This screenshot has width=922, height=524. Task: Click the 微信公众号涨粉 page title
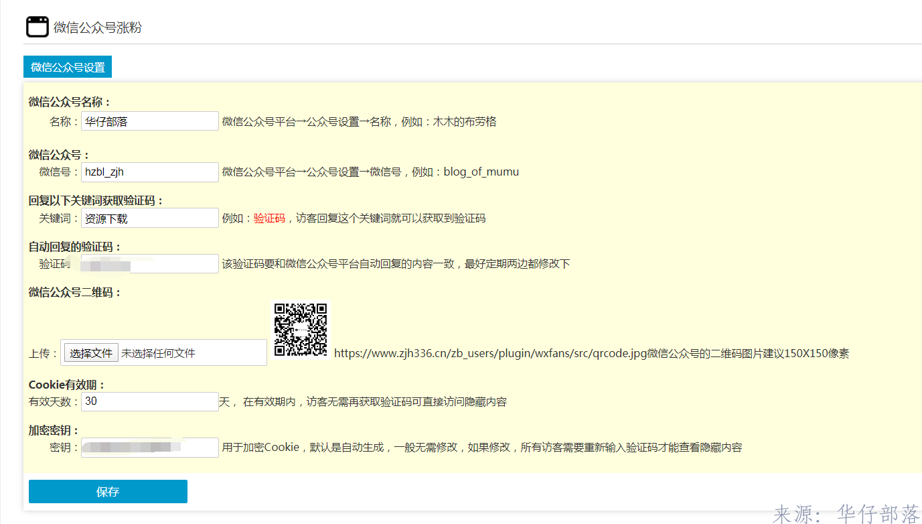[98, 27]
